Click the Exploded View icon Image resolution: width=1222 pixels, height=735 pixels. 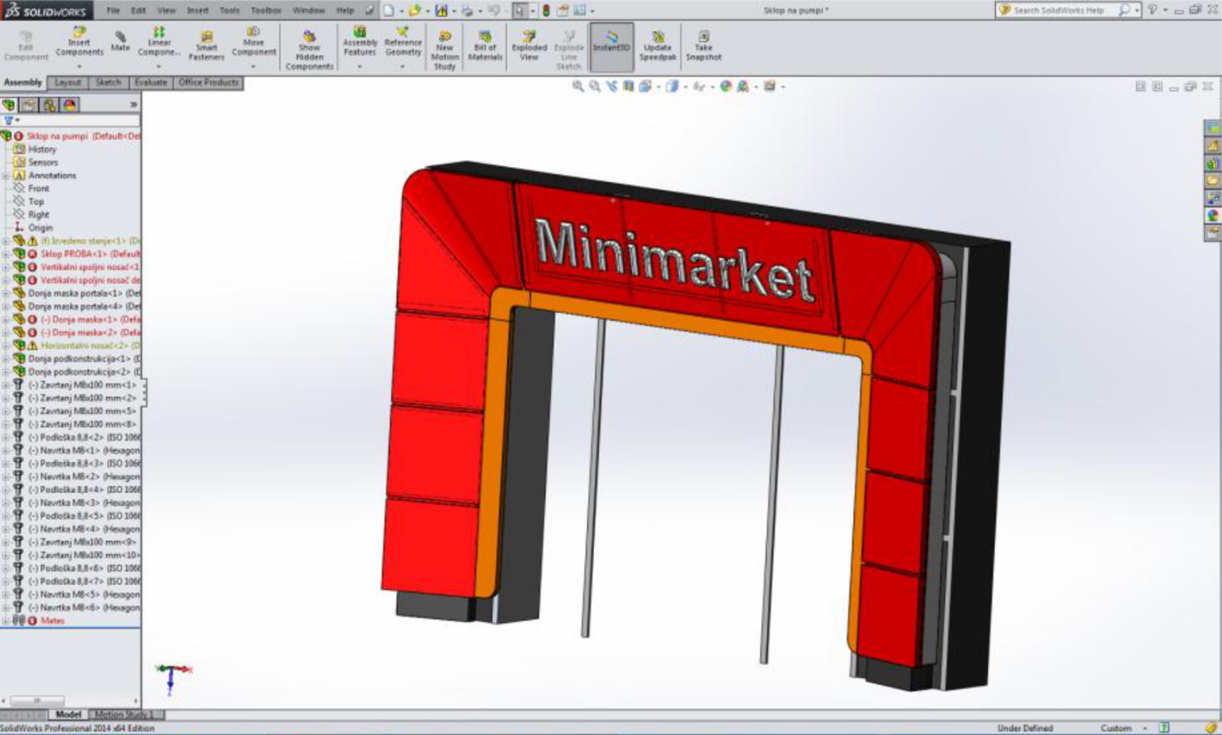point(529,45)
